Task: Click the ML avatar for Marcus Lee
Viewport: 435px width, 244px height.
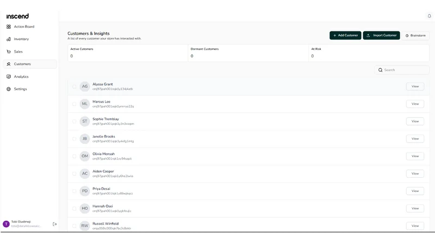Action: 85,104
